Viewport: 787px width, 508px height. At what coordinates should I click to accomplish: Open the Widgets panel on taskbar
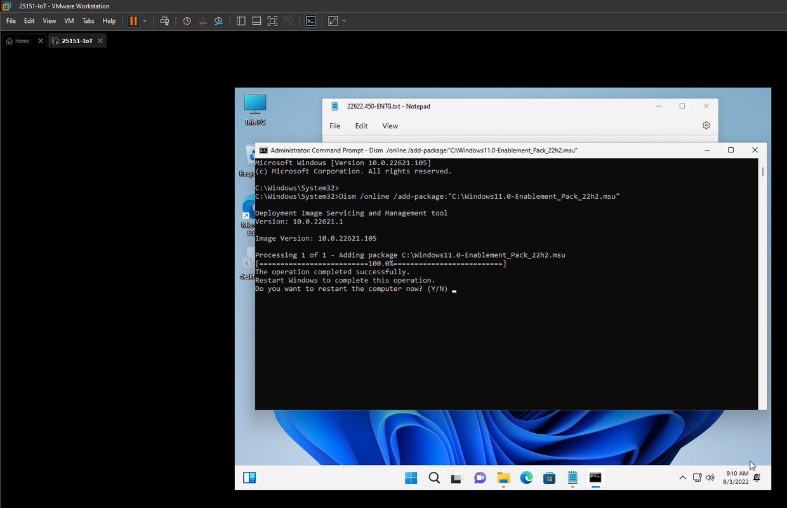pos(249,478)
